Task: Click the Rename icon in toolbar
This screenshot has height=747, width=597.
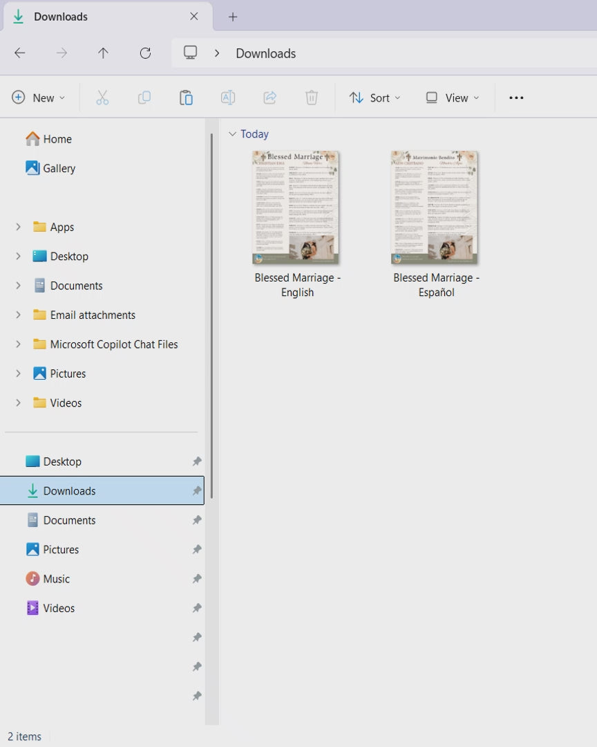Action: (x=228, y=98)
